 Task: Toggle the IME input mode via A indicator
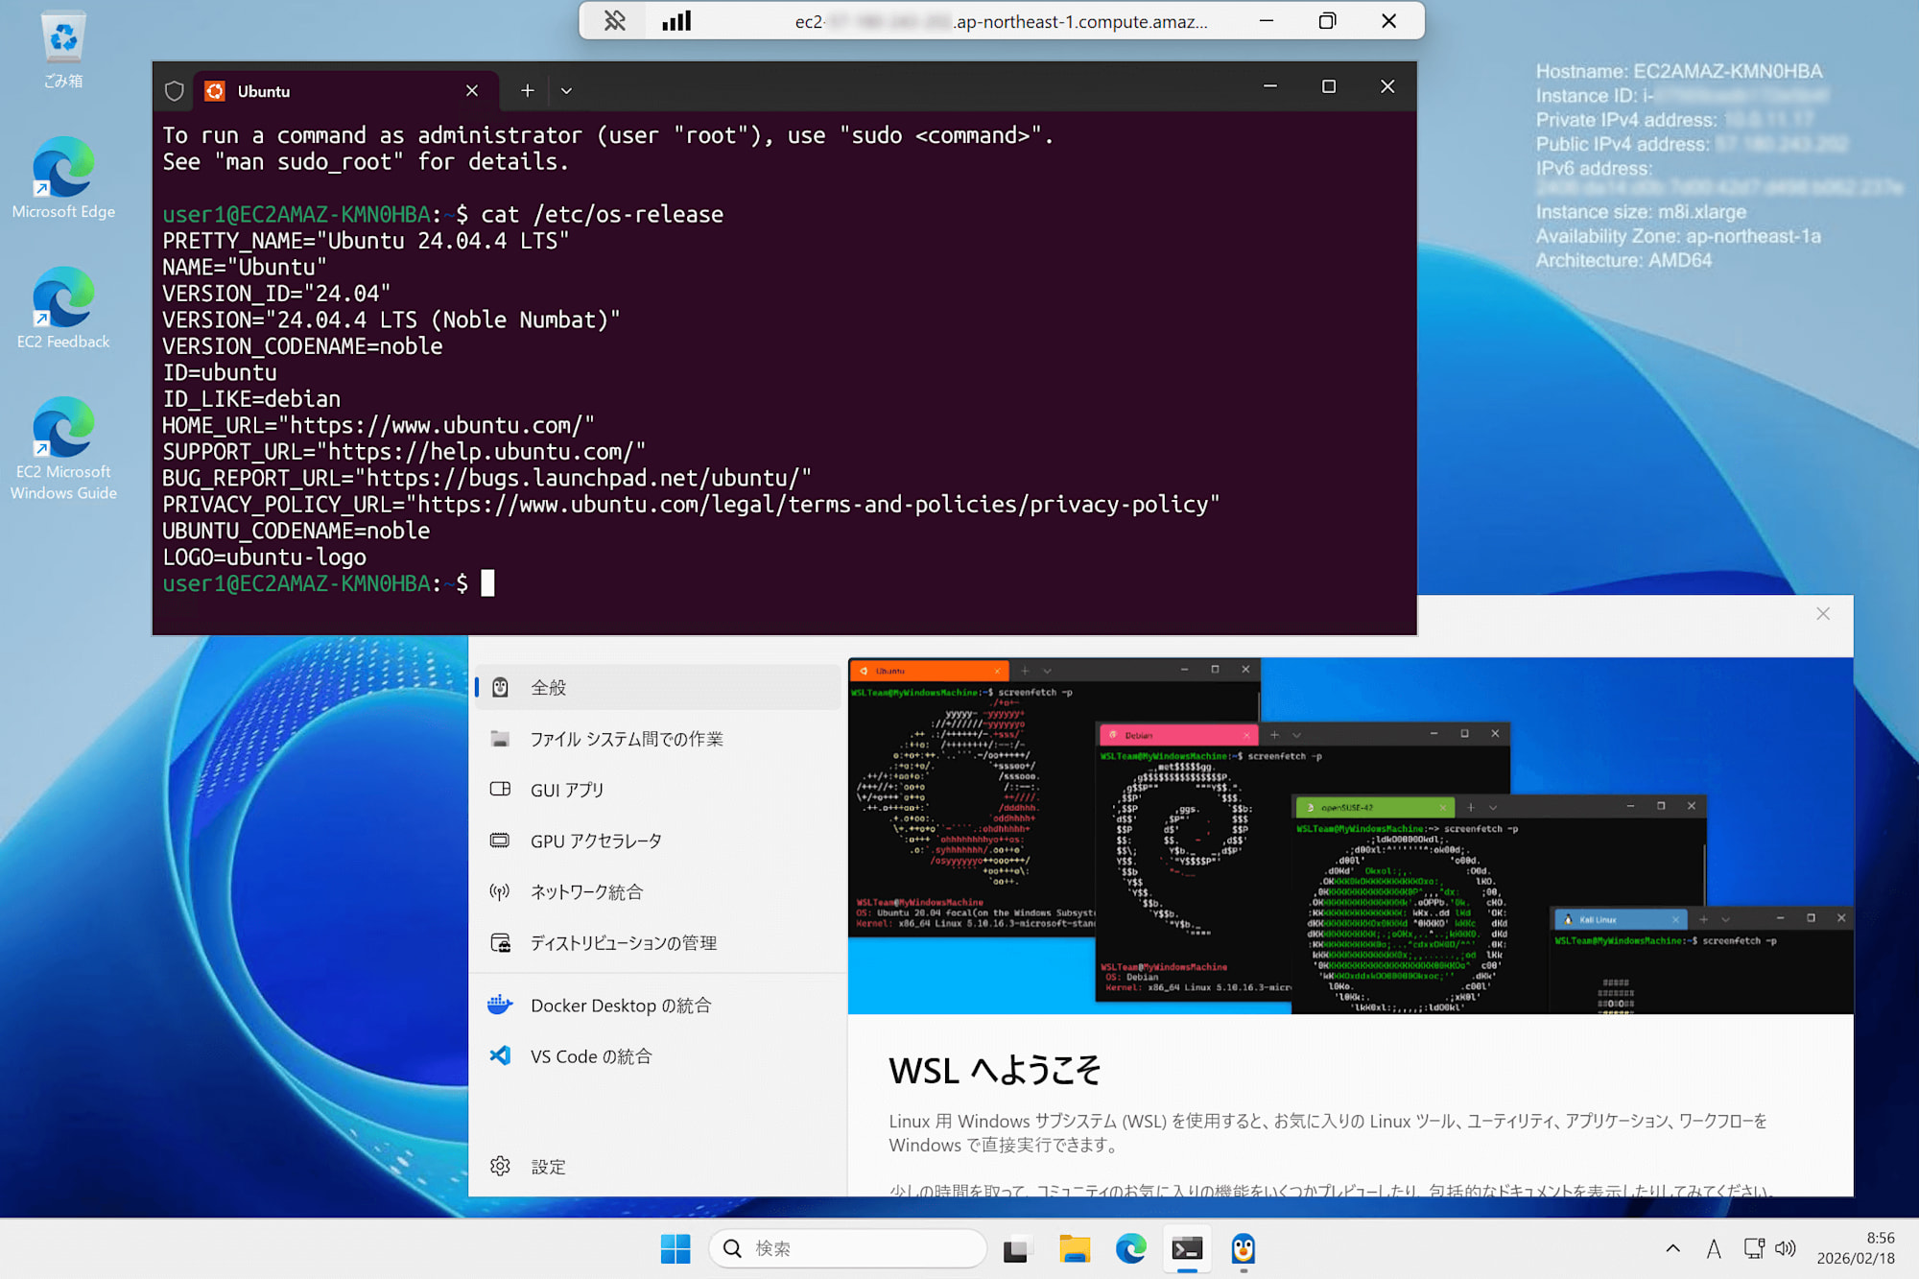pos(1714,1248)
